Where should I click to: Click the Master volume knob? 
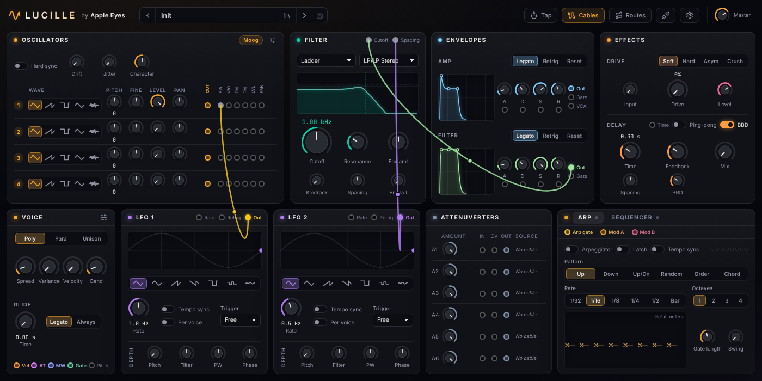point(722,15)
